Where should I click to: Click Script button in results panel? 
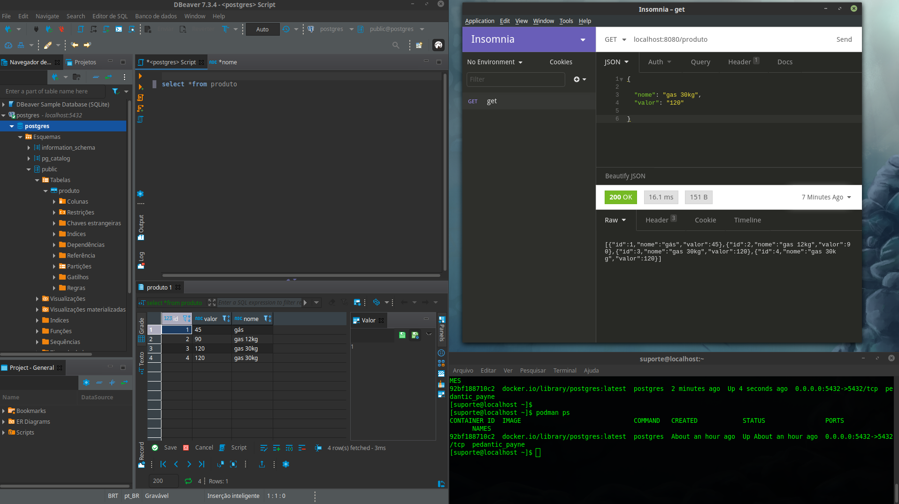233,448
